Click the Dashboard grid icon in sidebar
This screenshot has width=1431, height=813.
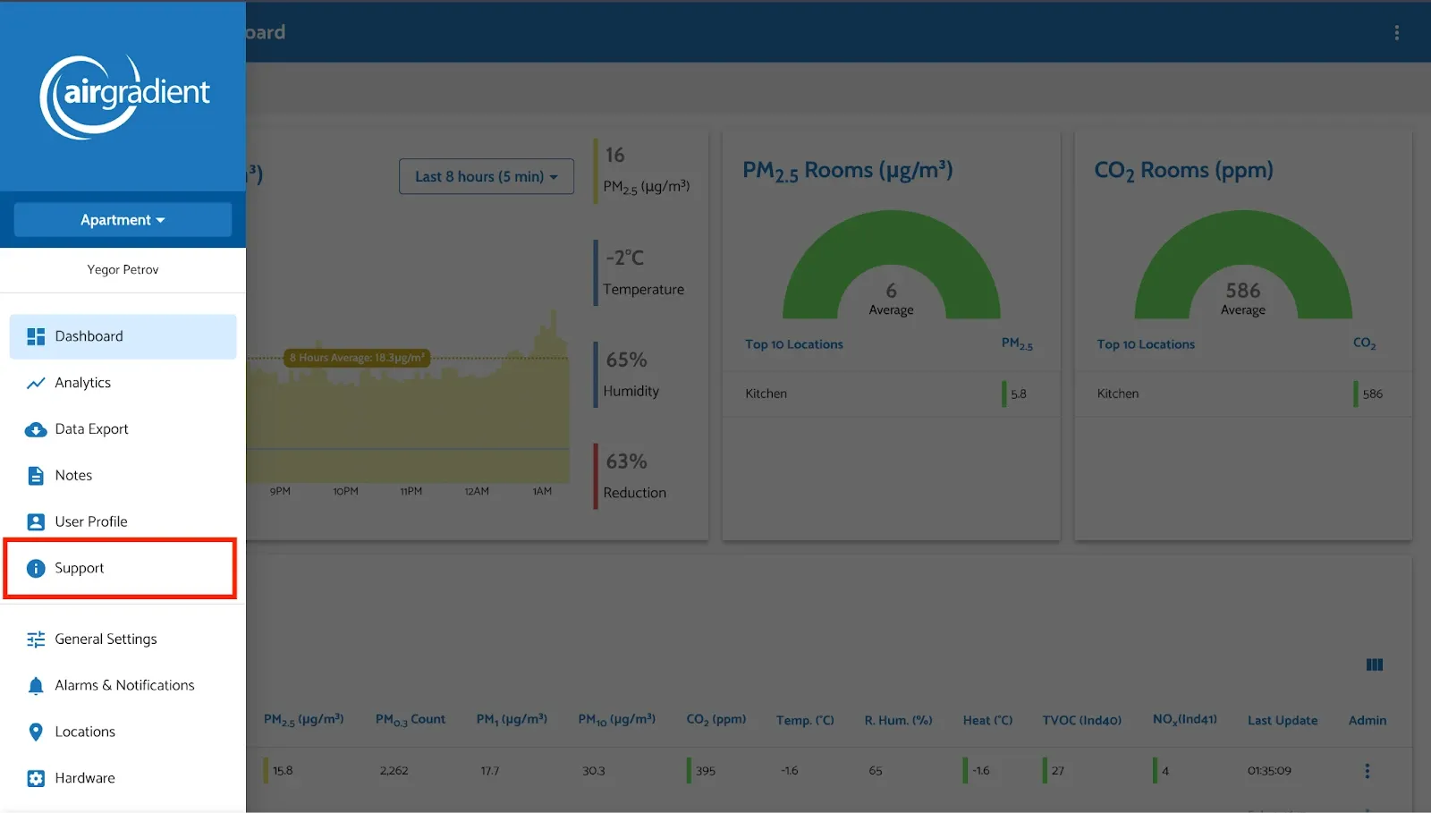click(36, 336)
